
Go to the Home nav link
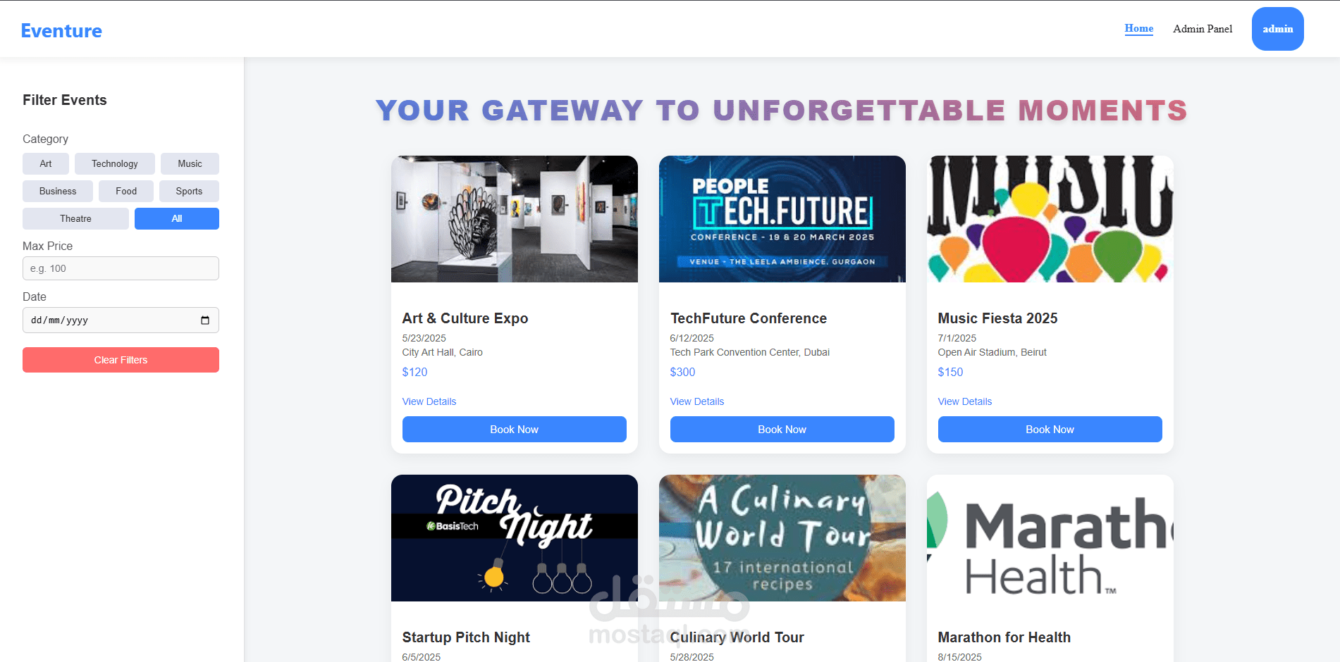1138,28
